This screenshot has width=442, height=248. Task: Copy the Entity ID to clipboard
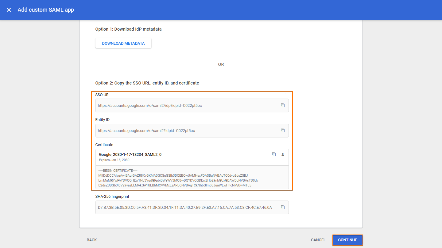tap(283, 130)
